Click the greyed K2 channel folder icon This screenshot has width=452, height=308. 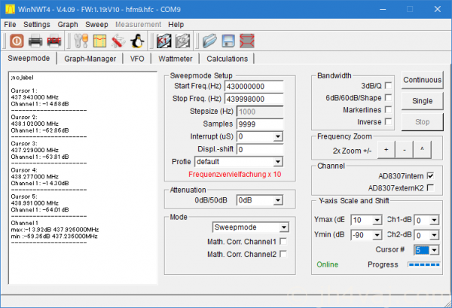click(182, 41)
